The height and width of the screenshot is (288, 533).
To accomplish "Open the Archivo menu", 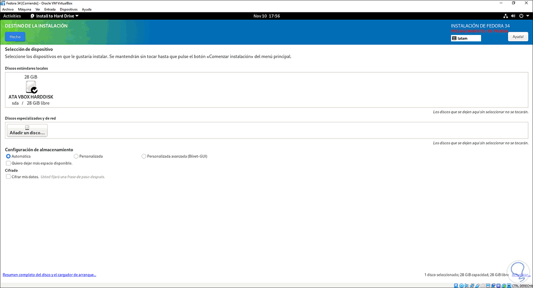I will pyautogui.click(x=8, y=9).
